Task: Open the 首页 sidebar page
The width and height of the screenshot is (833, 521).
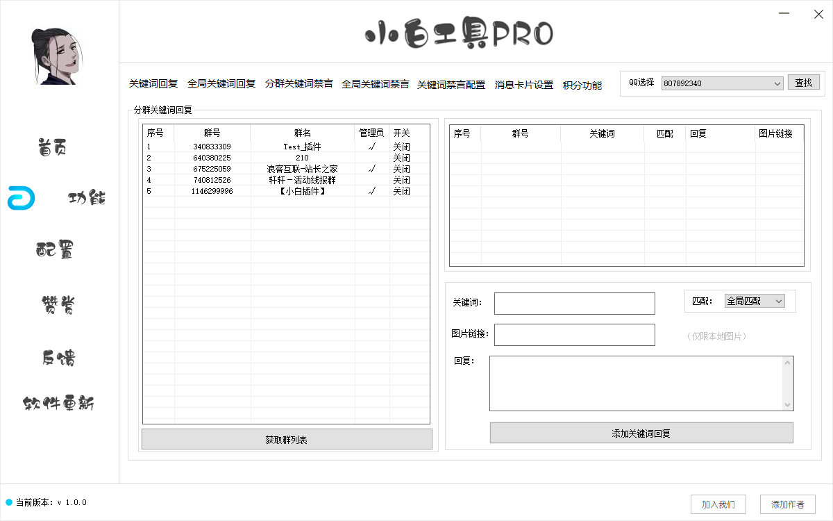Action: pos(51,146)
